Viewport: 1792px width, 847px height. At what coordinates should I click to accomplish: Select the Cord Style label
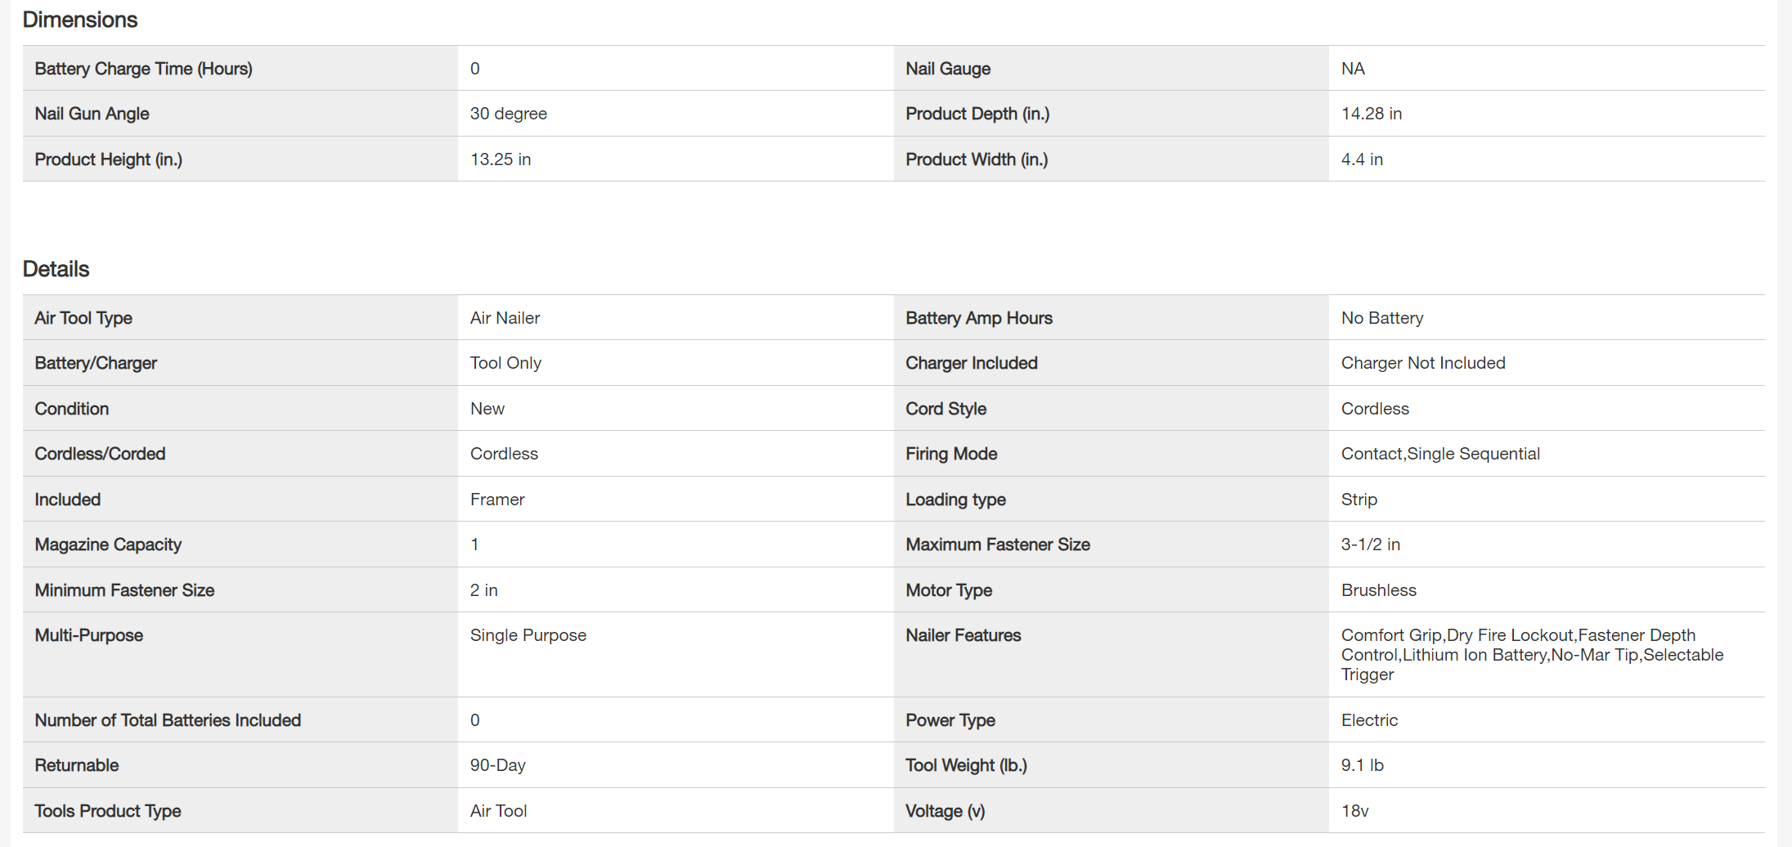(945, 409)
